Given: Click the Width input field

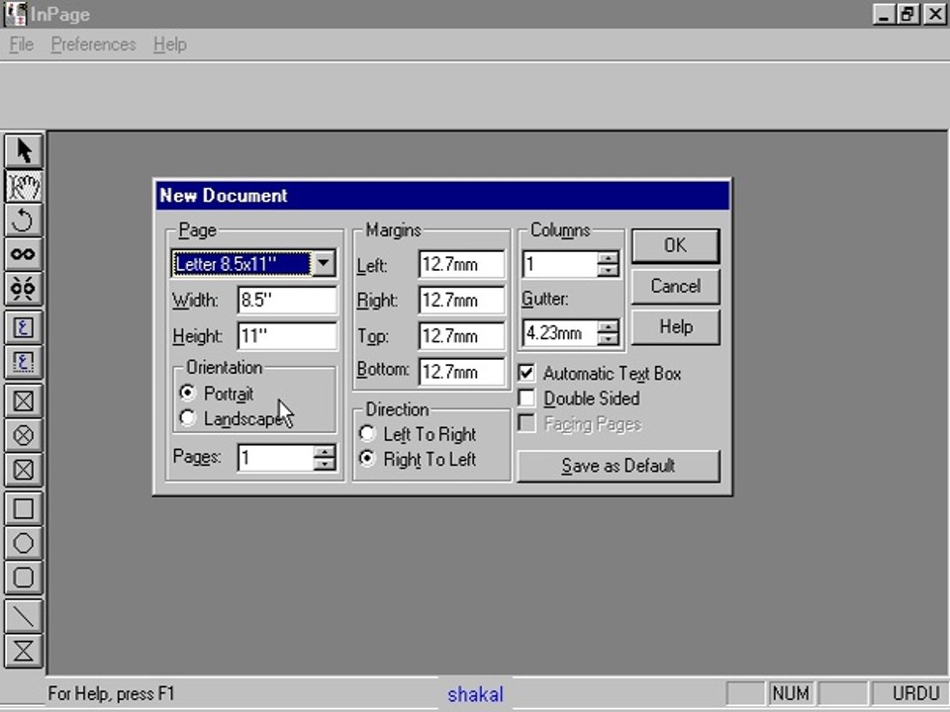Looking at the screenshot, I should click(x=287, y=300).
